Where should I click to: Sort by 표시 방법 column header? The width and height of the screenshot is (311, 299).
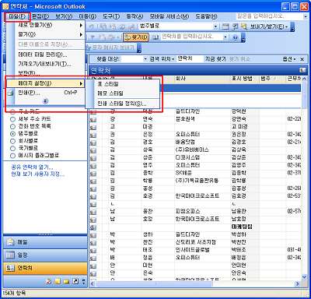(x=245, y=78)
